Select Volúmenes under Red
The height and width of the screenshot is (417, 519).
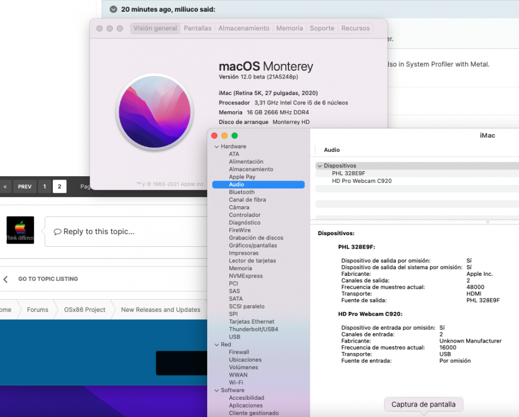pos(243,368)
